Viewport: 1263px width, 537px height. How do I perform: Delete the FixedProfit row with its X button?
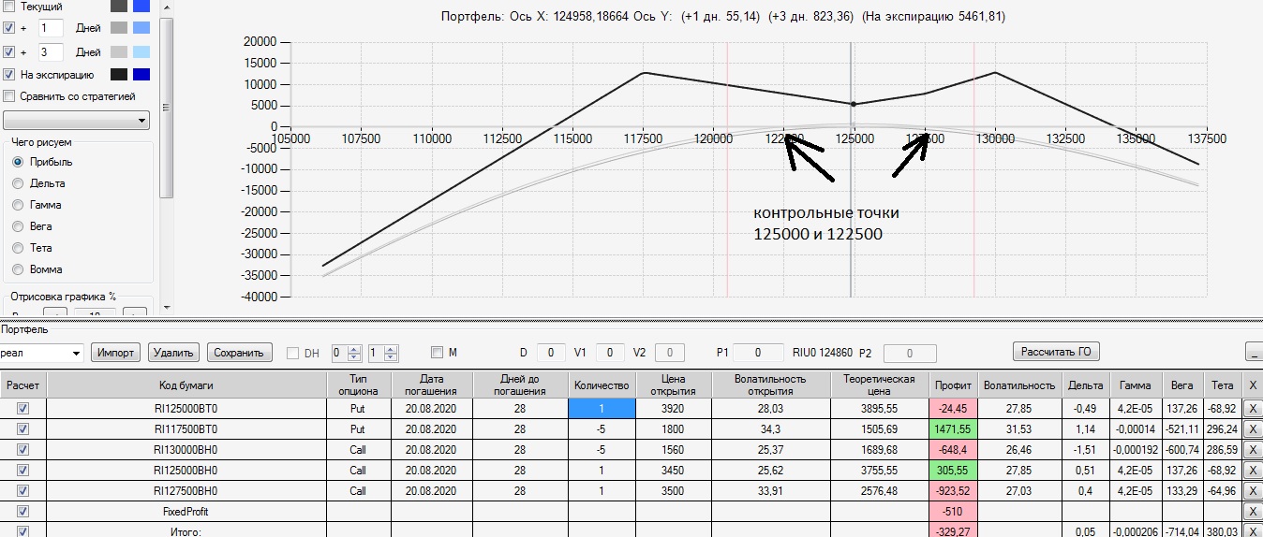point(1254,512)
